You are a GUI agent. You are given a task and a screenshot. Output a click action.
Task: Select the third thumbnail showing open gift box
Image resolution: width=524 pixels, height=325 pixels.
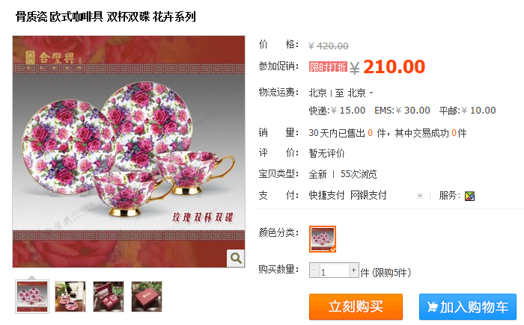pyautogui.click(x=109, y=297)
